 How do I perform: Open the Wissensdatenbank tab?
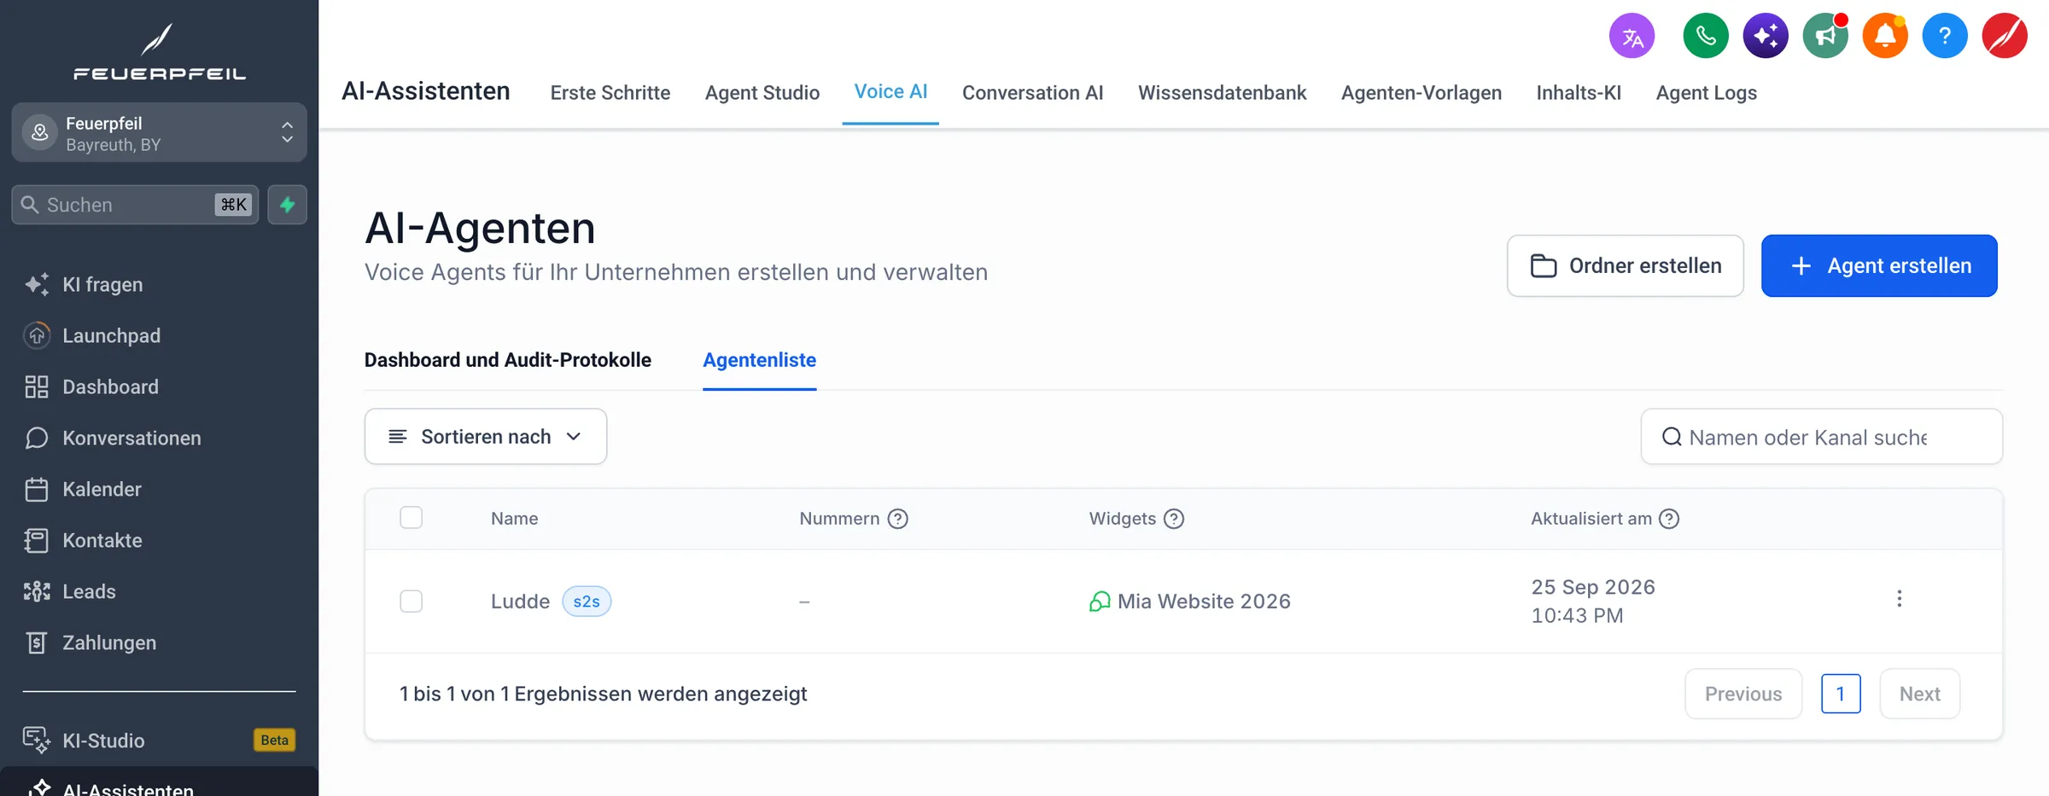click(x=1223, y=93)
